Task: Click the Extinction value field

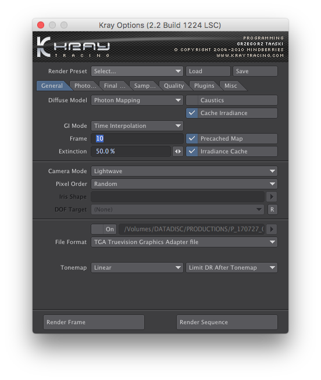Action: pos(131,152)
